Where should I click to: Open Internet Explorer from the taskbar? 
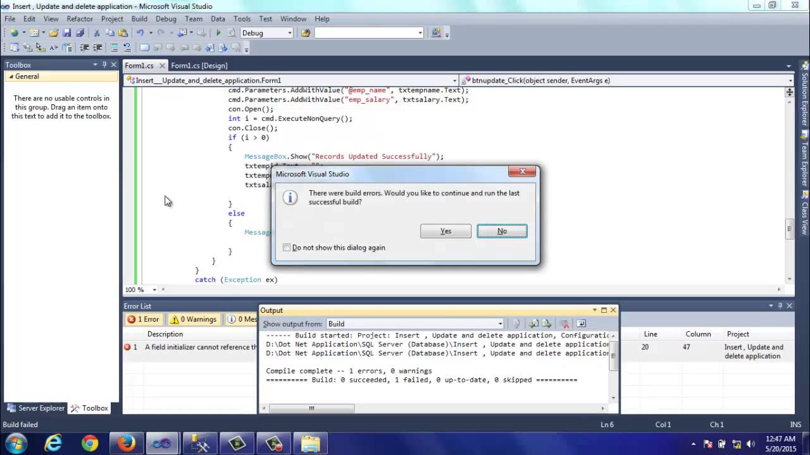[53, 444]
